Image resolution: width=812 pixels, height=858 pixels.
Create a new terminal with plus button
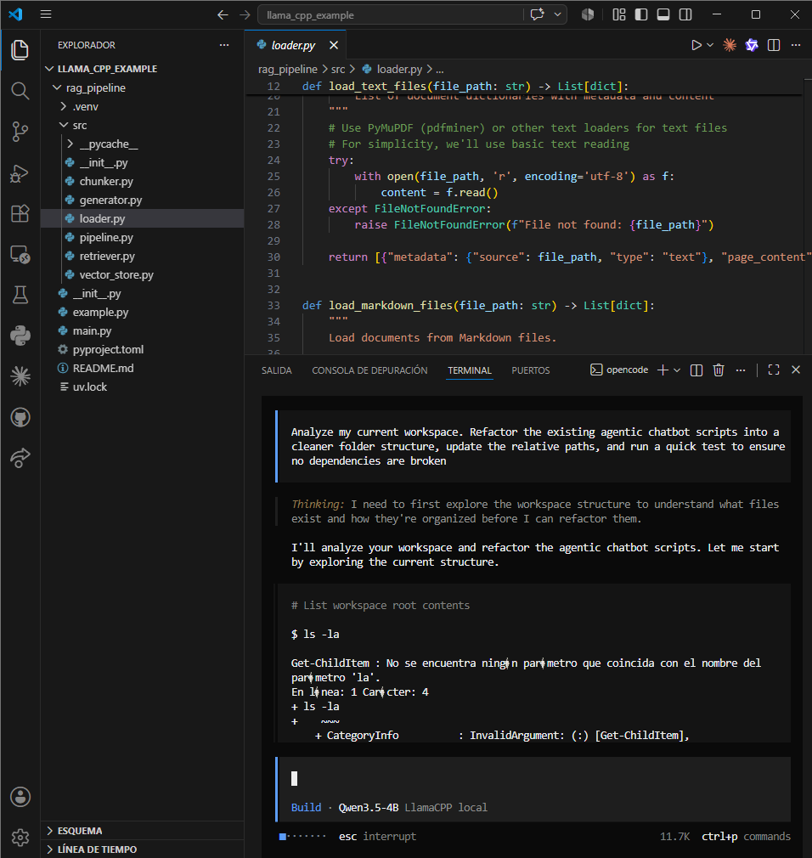pyautogui.click(x=663, y=370)
